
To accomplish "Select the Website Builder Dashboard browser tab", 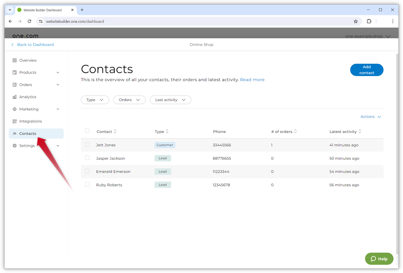I will [x=46, y=10].
